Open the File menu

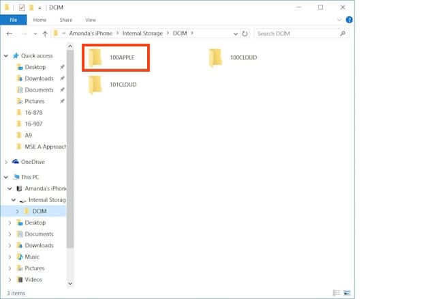[13, 20]
